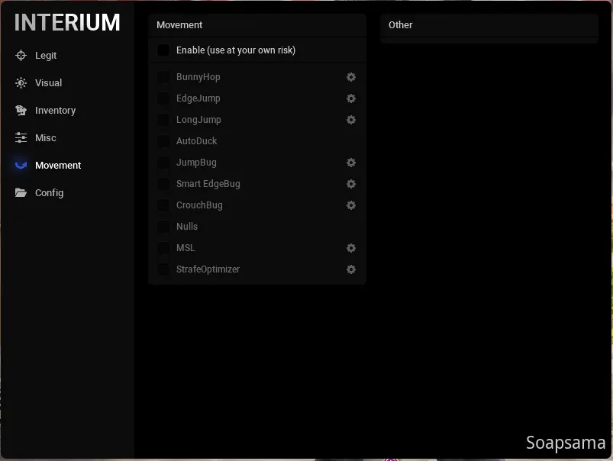Tick the BunnyHop checkbox
Screen dimensions: 613x461
pyautogui.click(x=163, y=77)
